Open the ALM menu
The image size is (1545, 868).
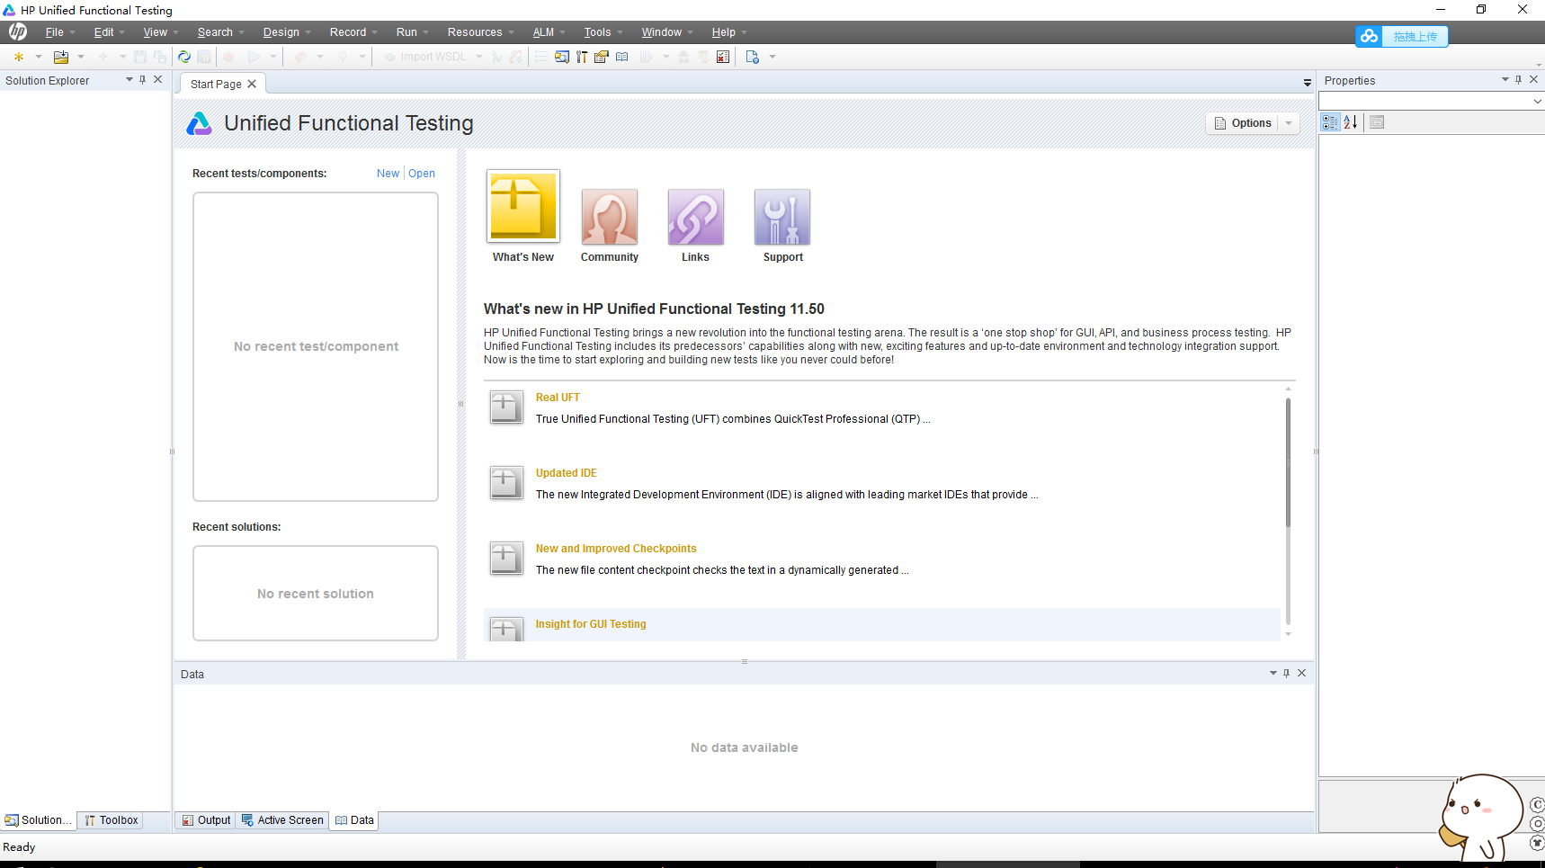[543, 32]
